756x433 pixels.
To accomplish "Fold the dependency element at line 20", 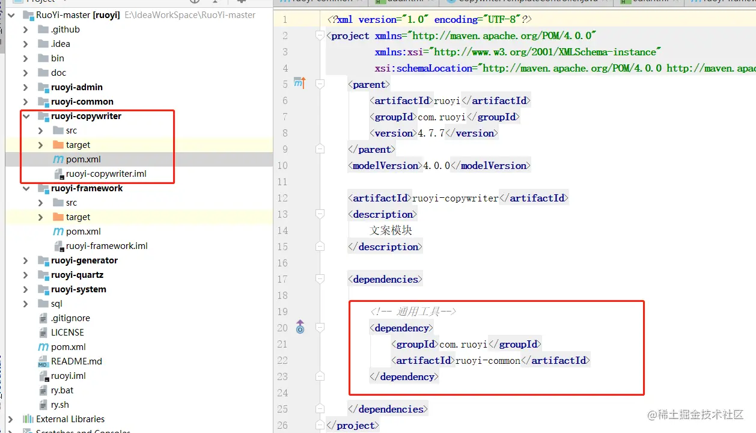I will coord(320,328).
